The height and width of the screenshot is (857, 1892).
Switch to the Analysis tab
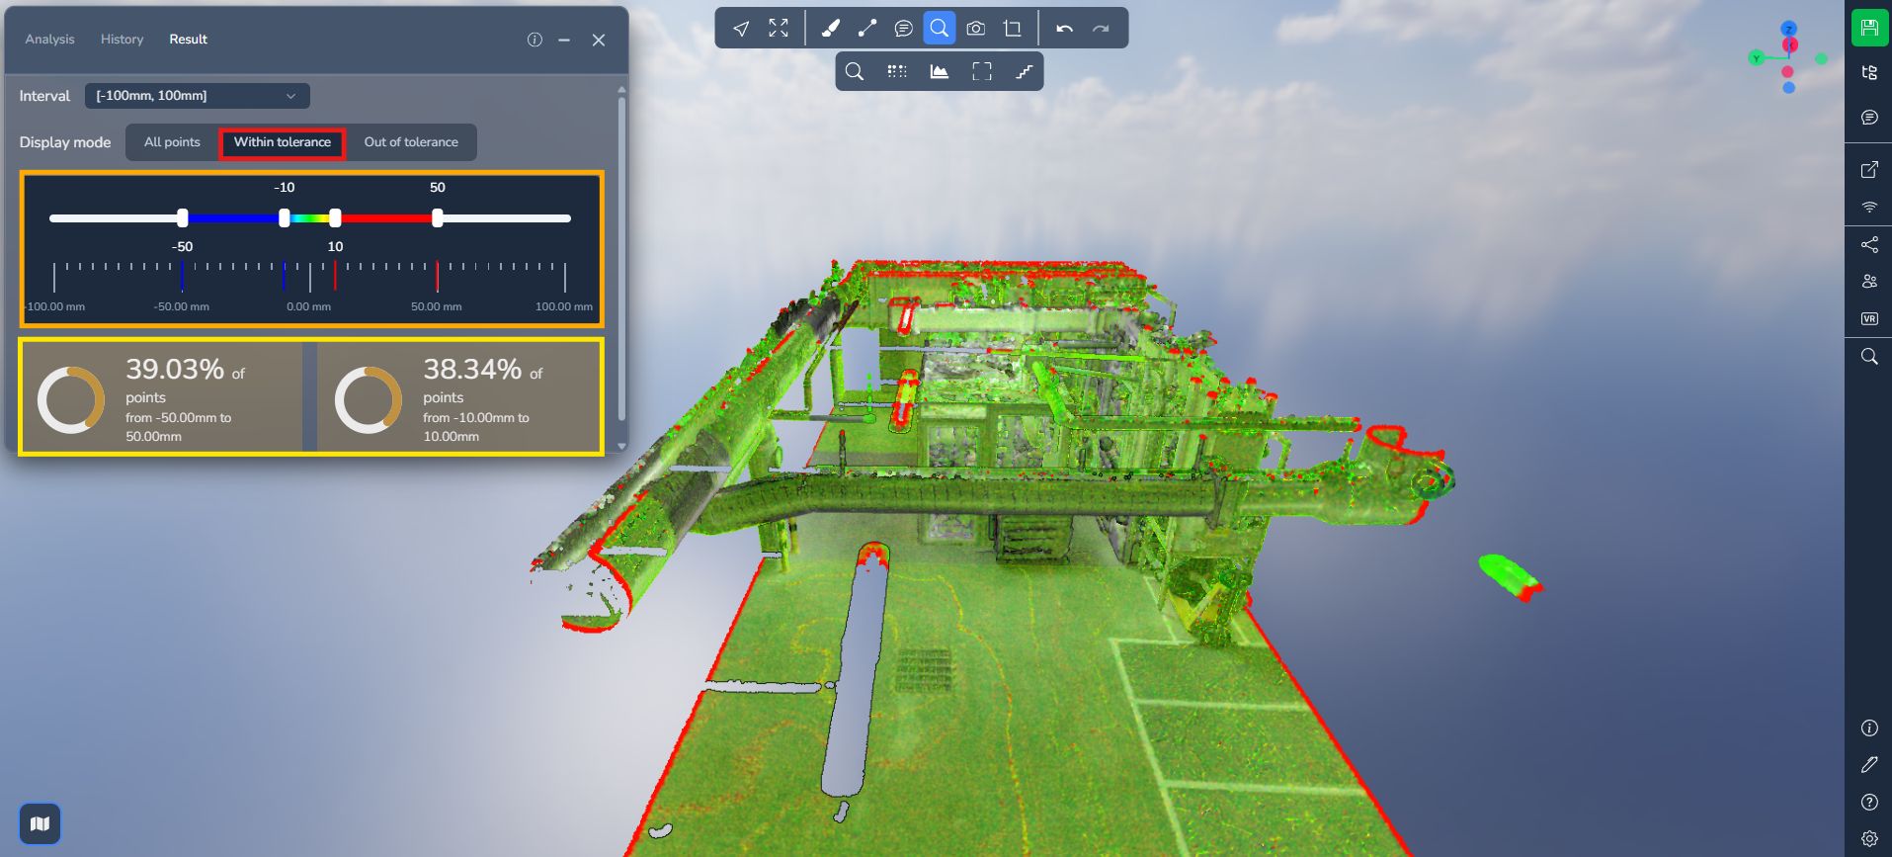point(49,40)
